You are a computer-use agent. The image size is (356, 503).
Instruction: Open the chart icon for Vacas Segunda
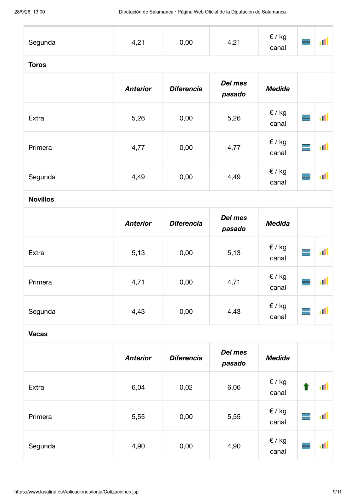point(324,445)
